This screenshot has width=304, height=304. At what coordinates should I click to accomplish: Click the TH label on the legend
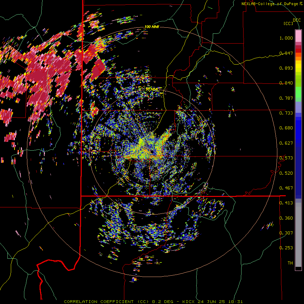[290, 263]
